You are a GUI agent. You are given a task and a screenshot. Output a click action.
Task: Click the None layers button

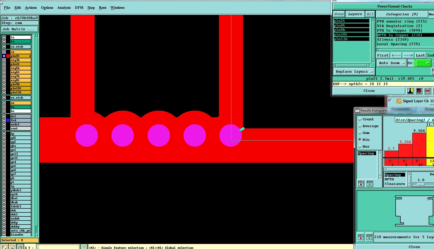click(x=339, y=14)
